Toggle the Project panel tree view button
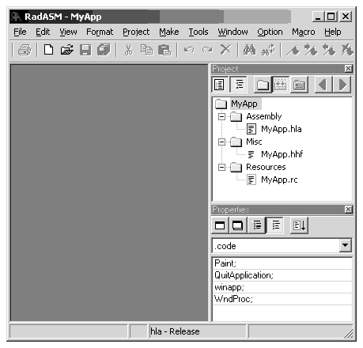 (239, 85)
